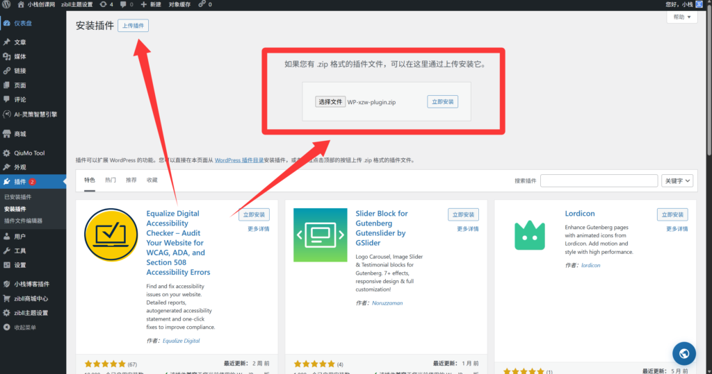Click the Lordicon green crown thumbnail
Viewport: 712px width, 374px height.
[x=529, y=235]
